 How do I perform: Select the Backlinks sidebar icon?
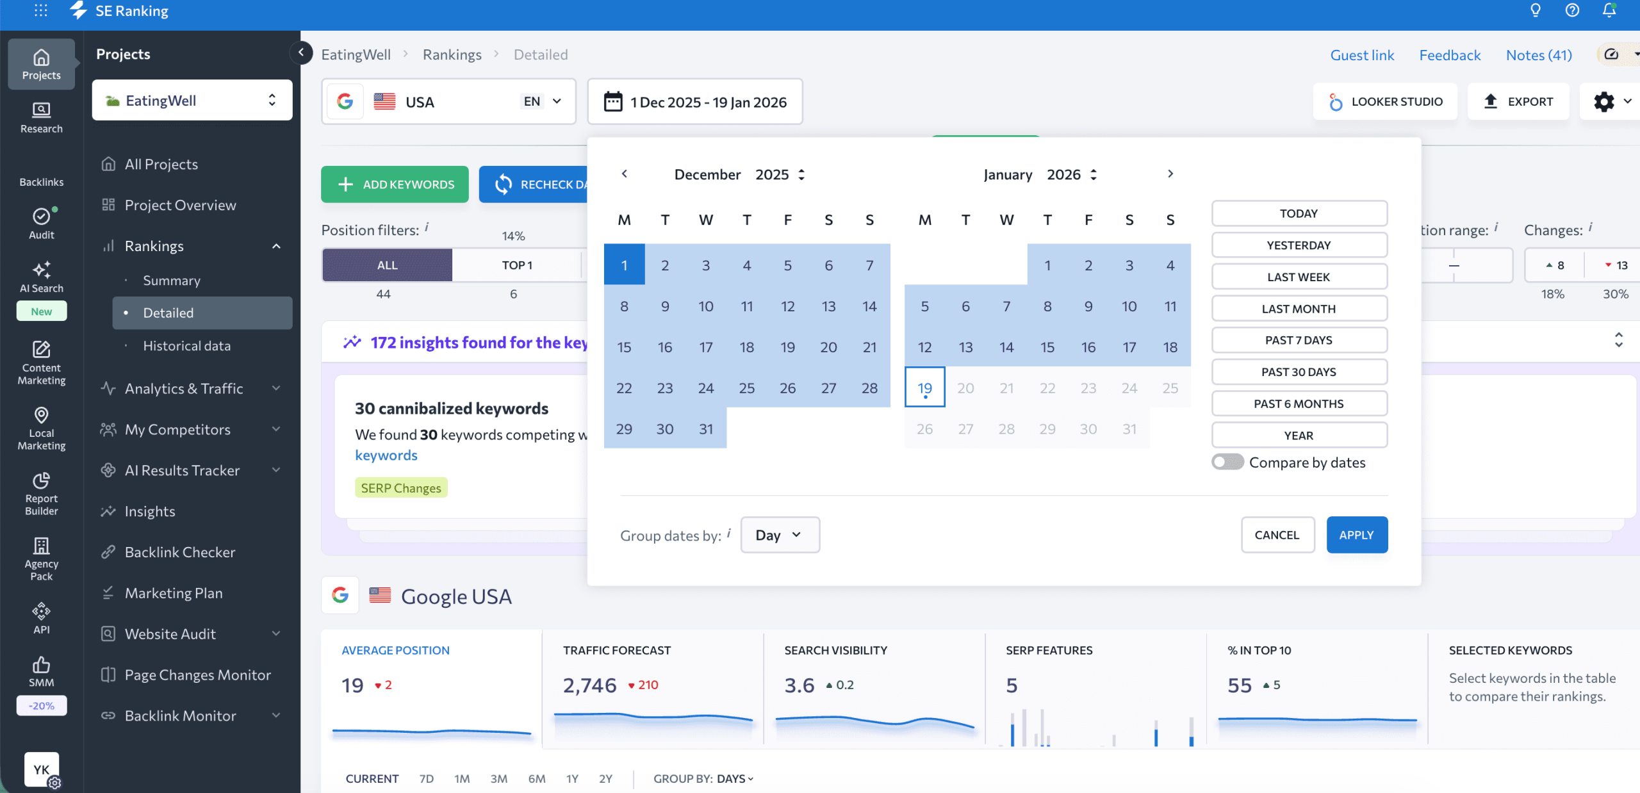(x=40, y=174)
